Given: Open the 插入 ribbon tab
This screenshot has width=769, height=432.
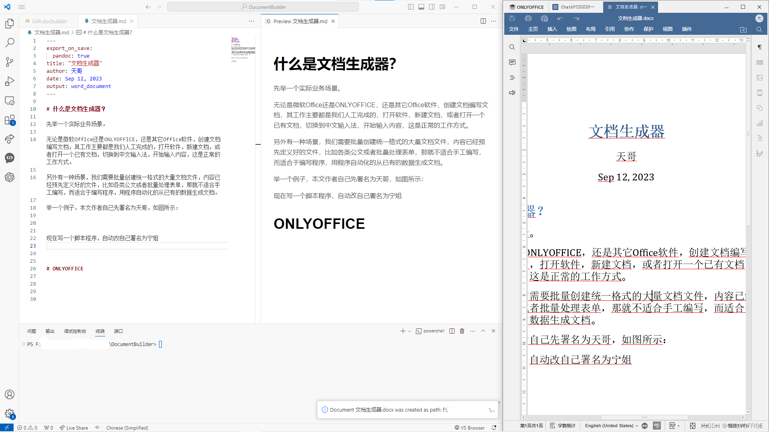Looking at the screenshot, I should point(552,29).
